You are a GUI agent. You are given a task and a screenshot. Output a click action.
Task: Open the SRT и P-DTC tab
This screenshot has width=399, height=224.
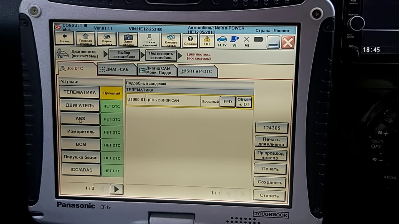[x=198, y=71]
